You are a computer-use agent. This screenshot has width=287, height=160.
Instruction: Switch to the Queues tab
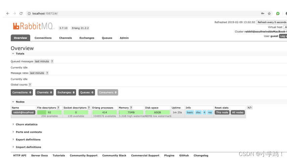107,38
